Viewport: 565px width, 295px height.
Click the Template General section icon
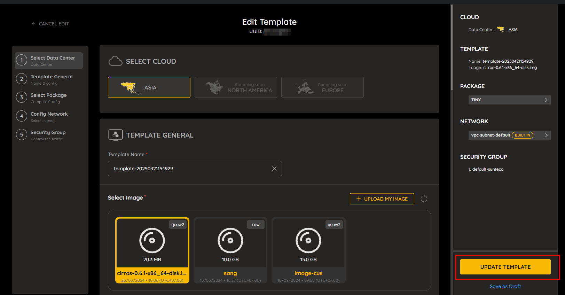(116, 135)
